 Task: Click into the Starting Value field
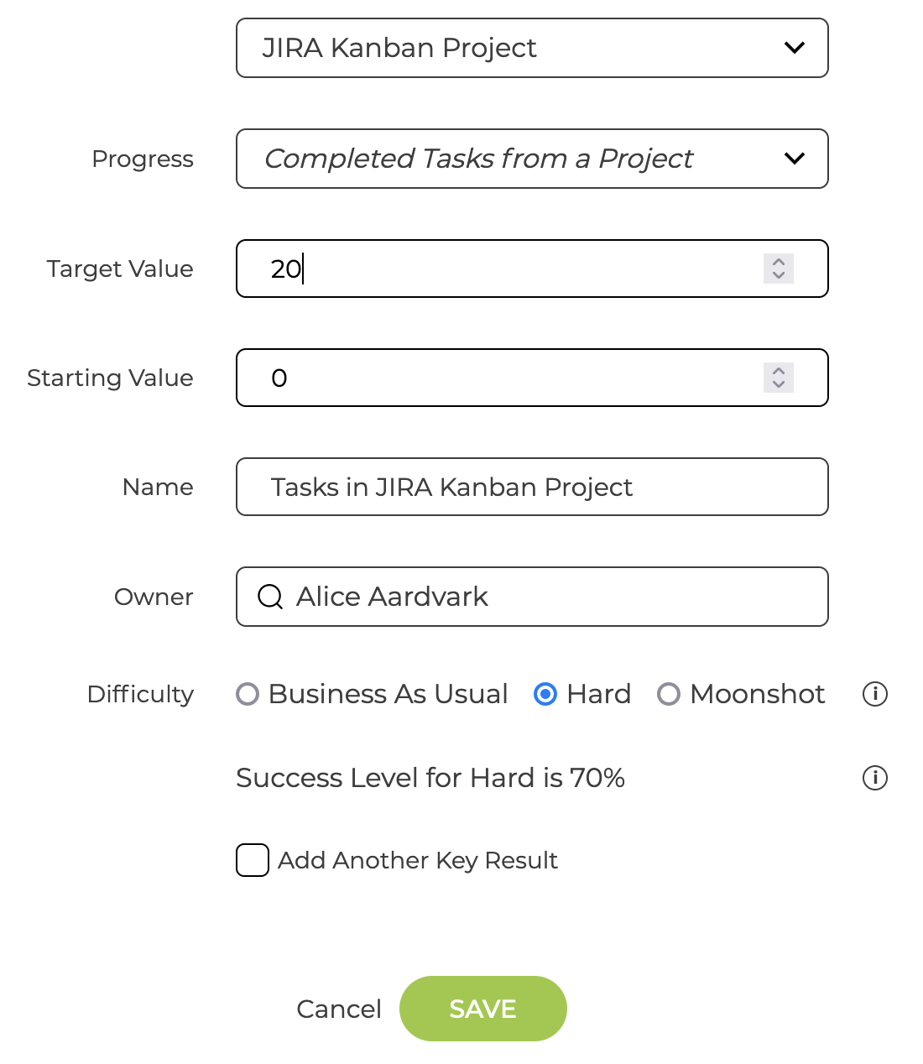click(x=532, y=378)
